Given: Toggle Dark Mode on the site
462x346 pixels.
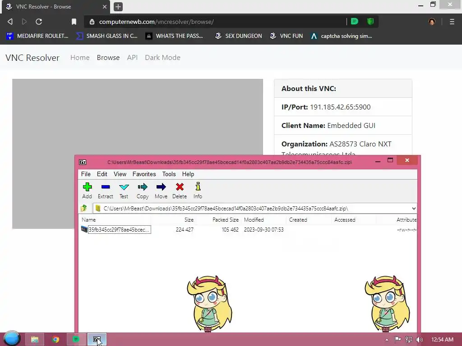Looking at the screenshot, I should pyautogui.click(x=162, y=58).
